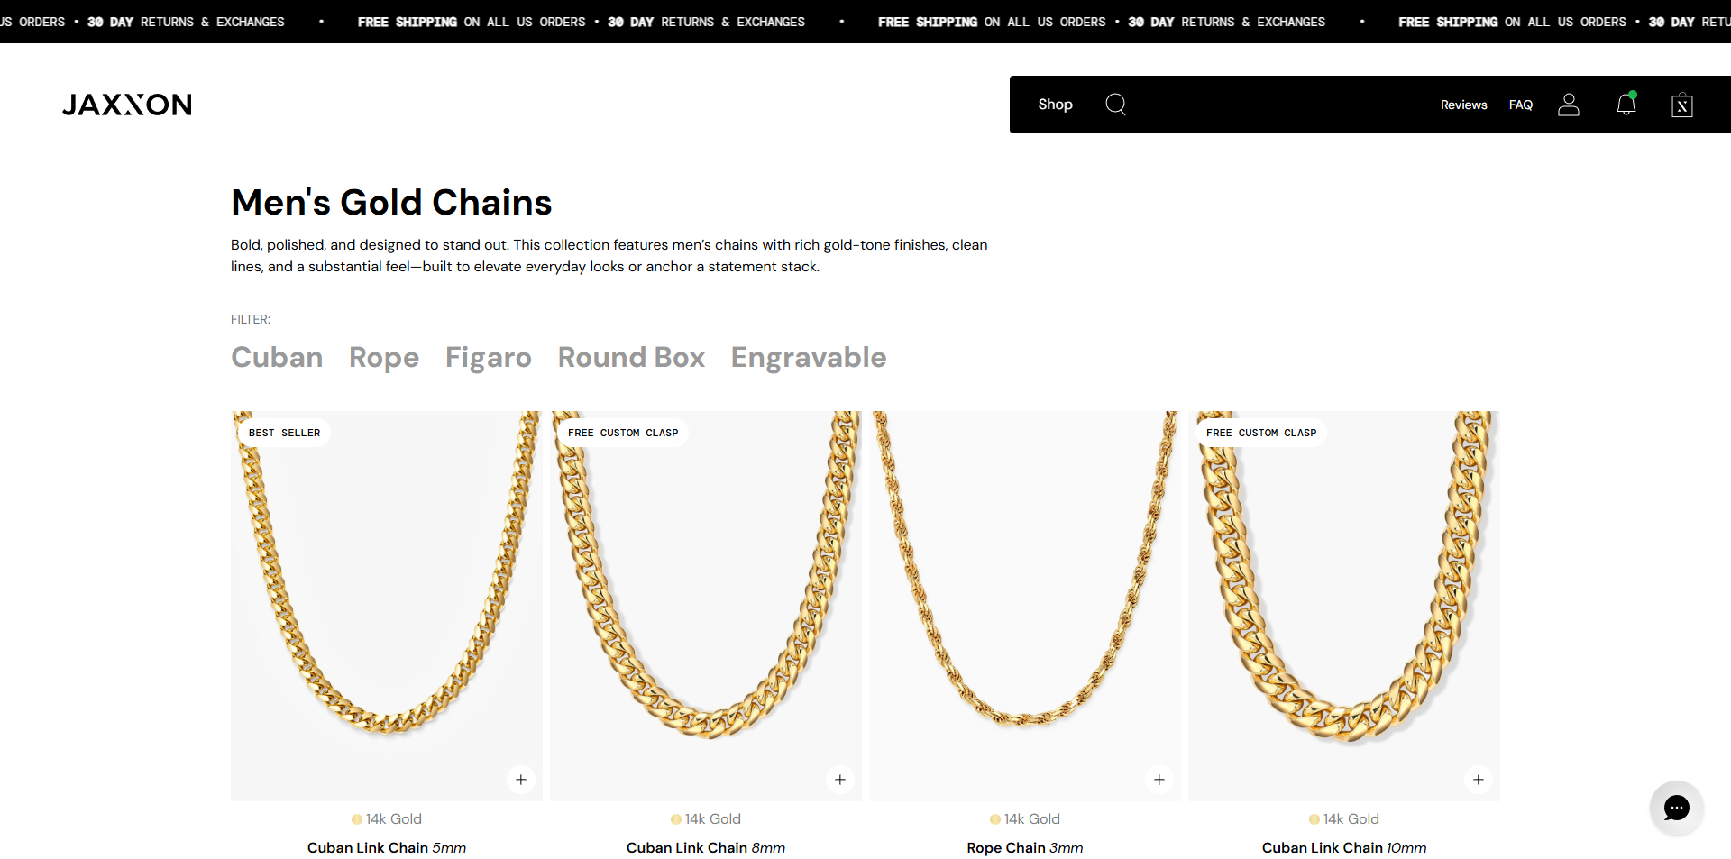The width and height of the screenshot is (1731, 859).
Task: Quick-add the Cuban Link Chain 10mm
Action: coord(1479,780)
